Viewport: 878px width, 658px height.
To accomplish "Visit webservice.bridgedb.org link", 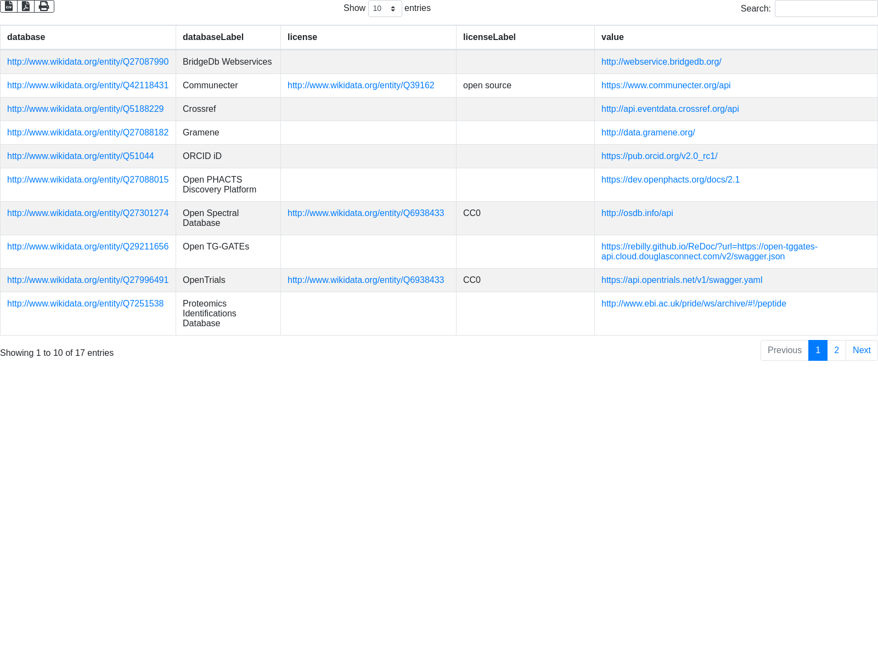I will (661, 62).
